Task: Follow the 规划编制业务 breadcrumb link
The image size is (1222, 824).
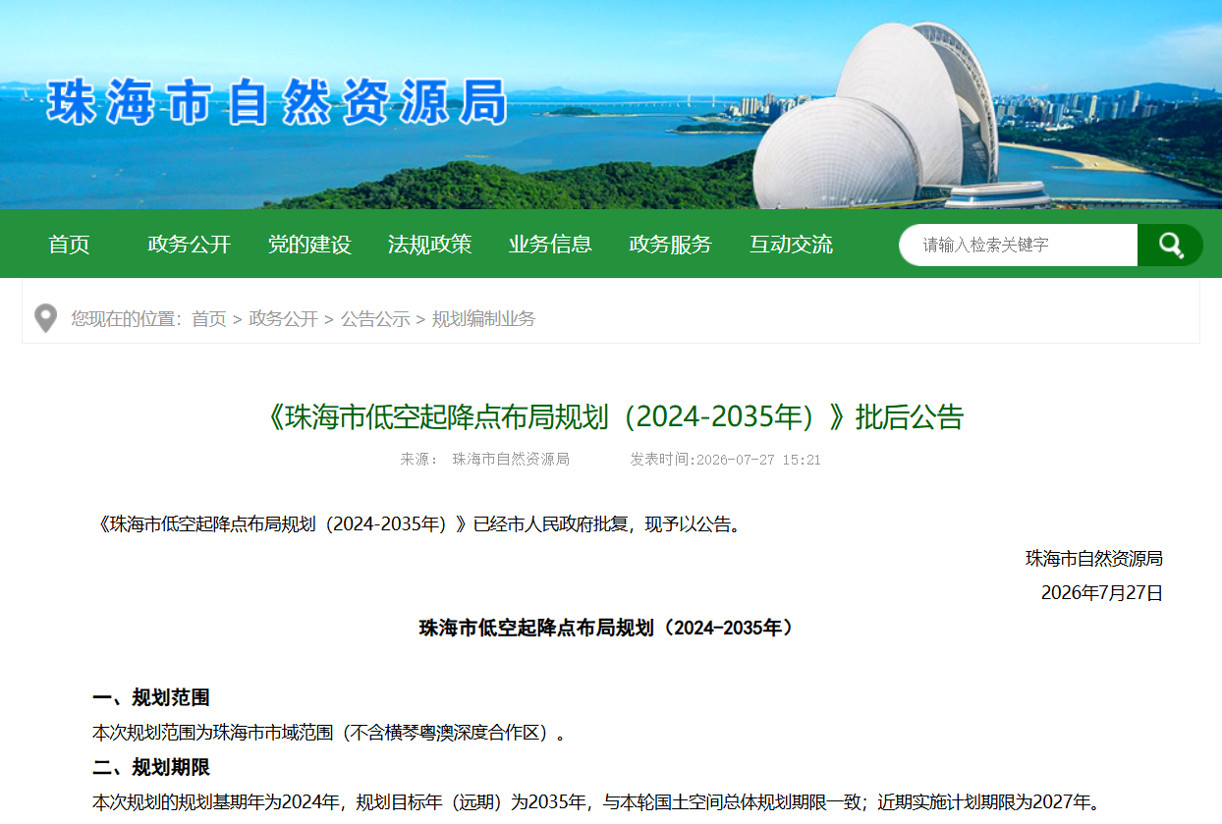Action: point(484,319)
